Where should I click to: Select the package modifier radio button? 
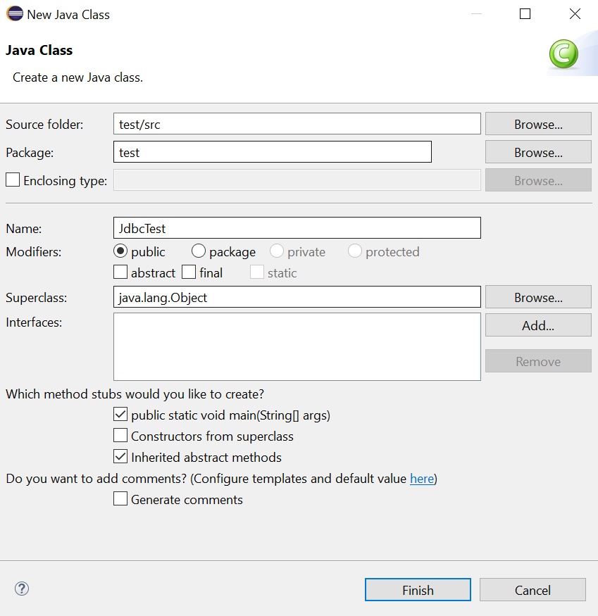199,251
